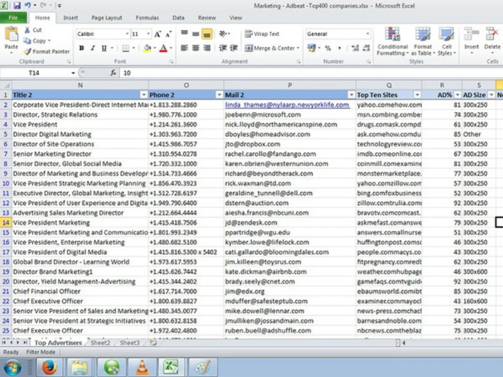Viewport: 503px width, 377px height.
Task: Switch to the View tab
Action: pos(235,18)
